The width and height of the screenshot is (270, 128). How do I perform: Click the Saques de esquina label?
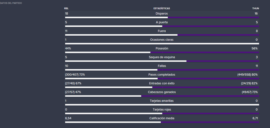[162, 57]
